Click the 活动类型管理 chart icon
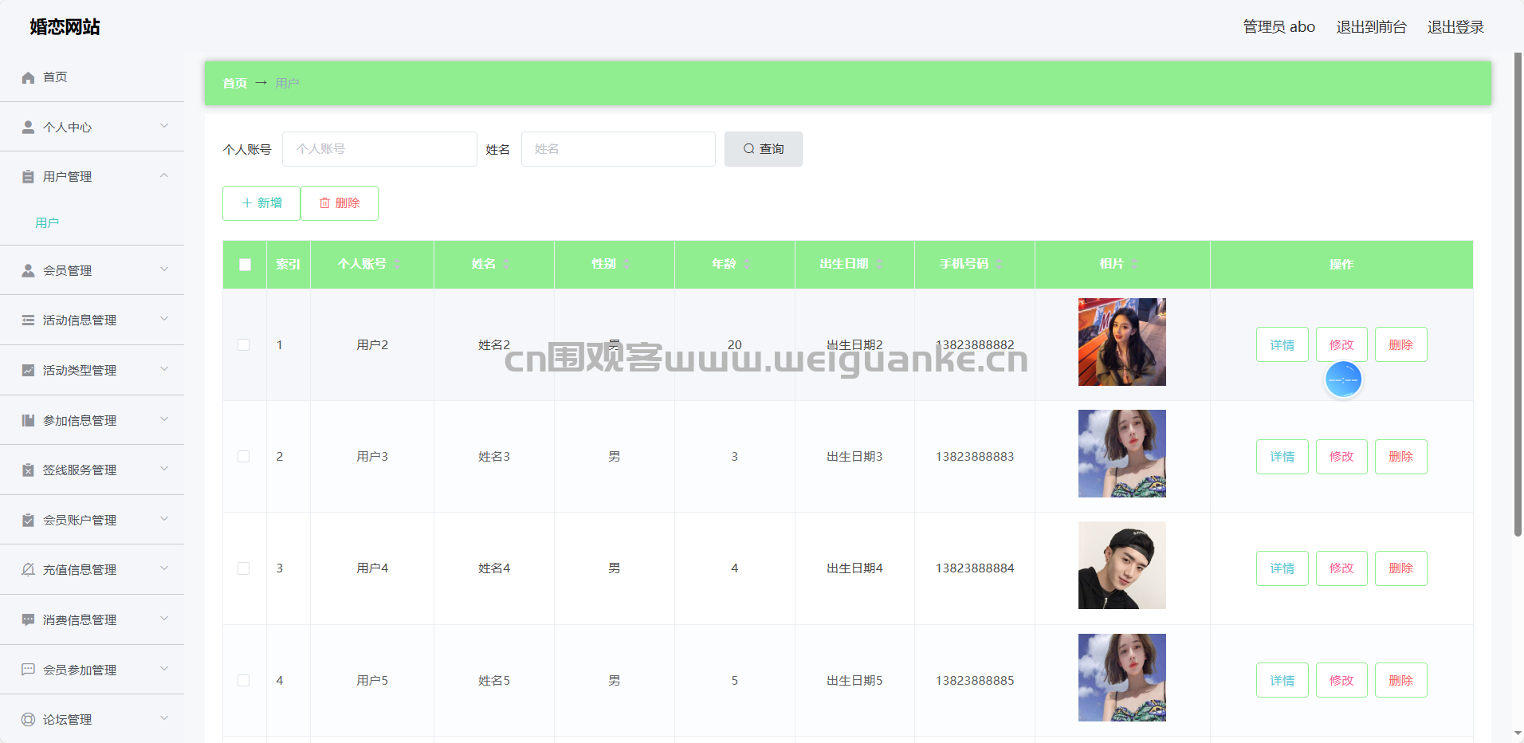This screenshot has height=743, width=1524. [x=28, y=370]
